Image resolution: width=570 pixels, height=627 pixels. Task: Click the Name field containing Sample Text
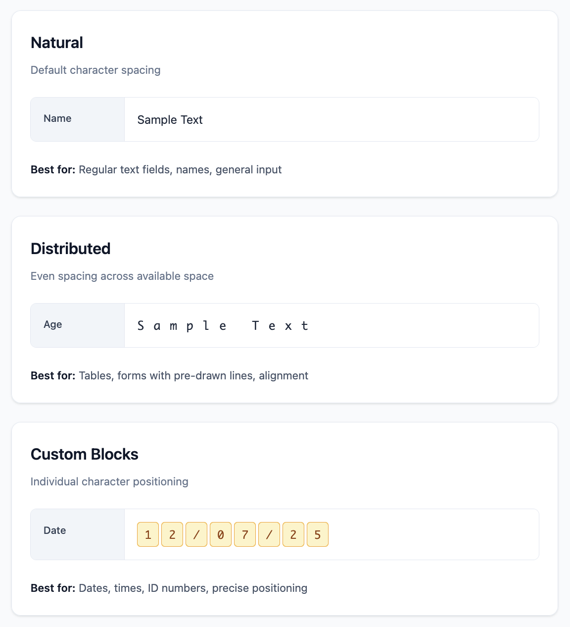point(331,119)
